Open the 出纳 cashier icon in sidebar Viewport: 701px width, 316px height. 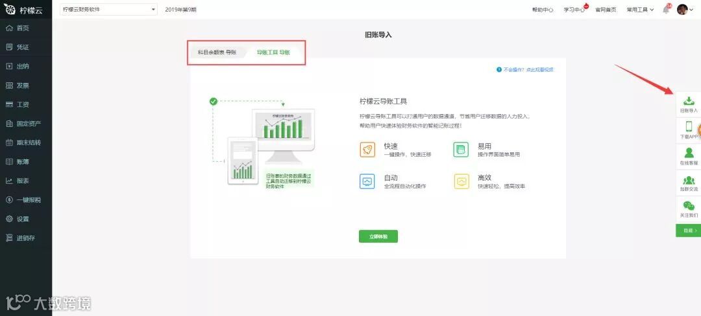[9, 67]
